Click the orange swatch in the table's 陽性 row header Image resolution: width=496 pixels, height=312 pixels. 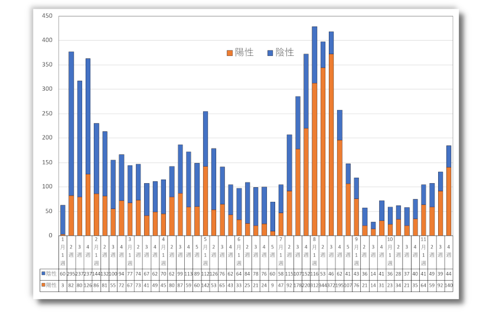(43, 285)
